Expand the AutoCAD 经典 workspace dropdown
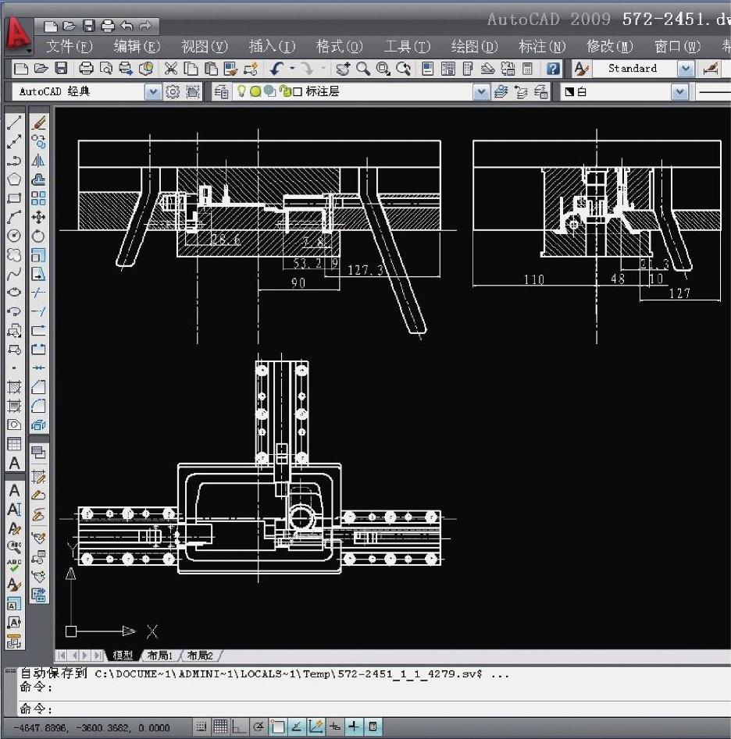The image size is (731, 739). [x=153, y=91]
